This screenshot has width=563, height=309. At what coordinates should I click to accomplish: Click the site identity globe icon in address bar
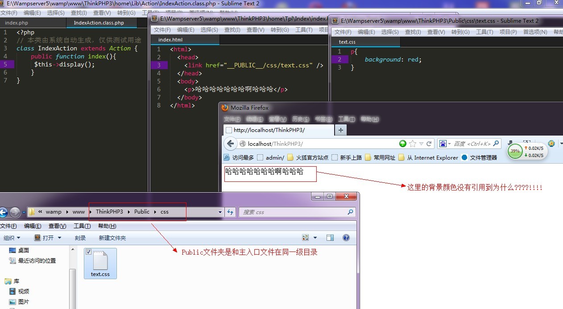(243, 143)
